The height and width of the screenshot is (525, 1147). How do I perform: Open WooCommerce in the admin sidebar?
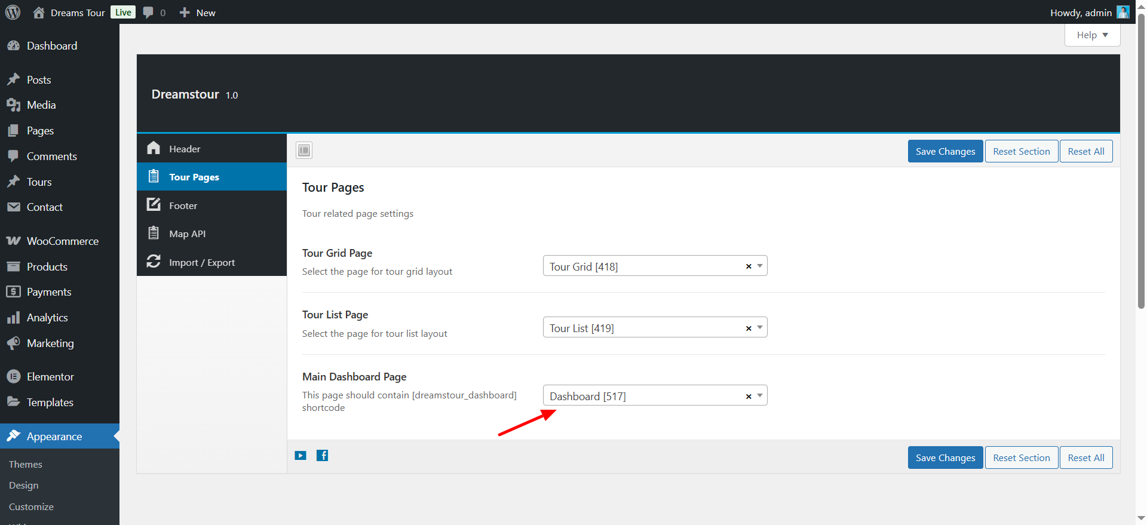click(x=62, y=241)
